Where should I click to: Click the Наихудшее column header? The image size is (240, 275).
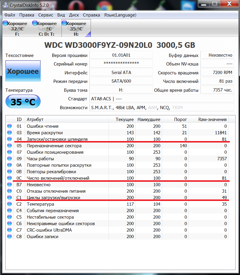point(148,120)
